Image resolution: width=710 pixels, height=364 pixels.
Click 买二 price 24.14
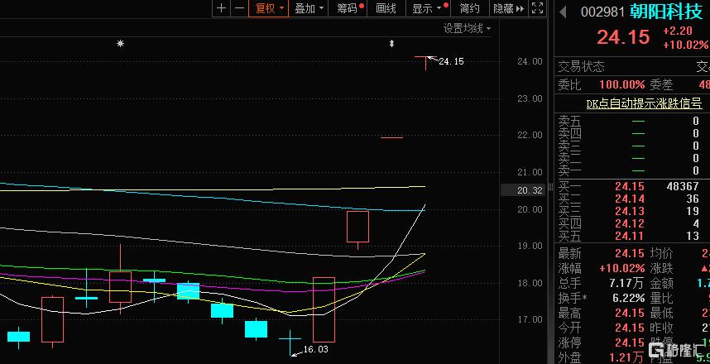(x=630, y=199)
